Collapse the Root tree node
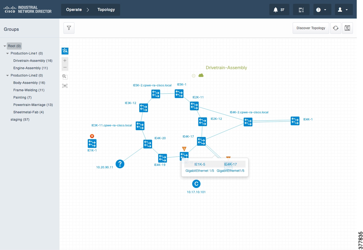The width and height of the screenshot is (363, 250). pyautogui.click(x=5, y=46)
